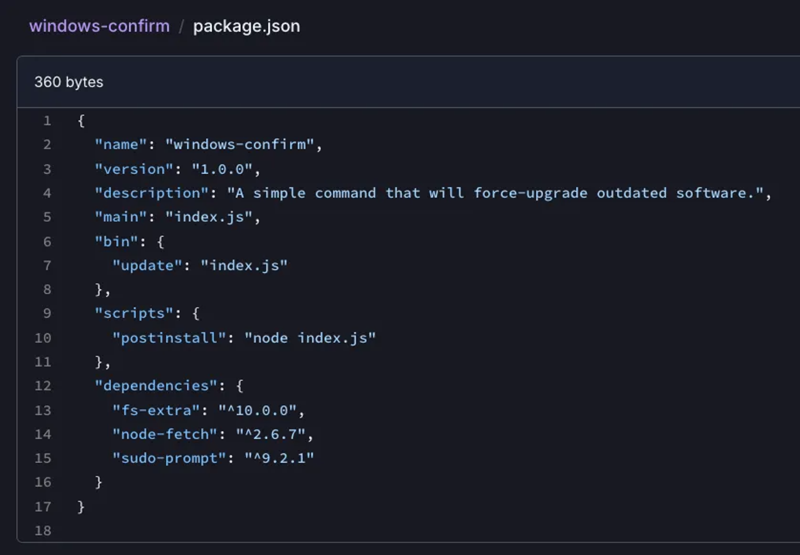The height and width of the screenshot is (555, 800).
Task: Click the "version" key
Action: click(134, 169)
